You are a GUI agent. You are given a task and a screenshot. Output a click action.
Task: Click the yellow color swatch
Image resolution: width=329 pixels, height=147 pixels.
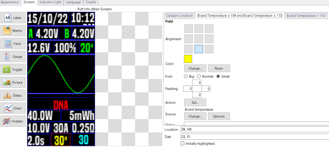pos(188,59)
